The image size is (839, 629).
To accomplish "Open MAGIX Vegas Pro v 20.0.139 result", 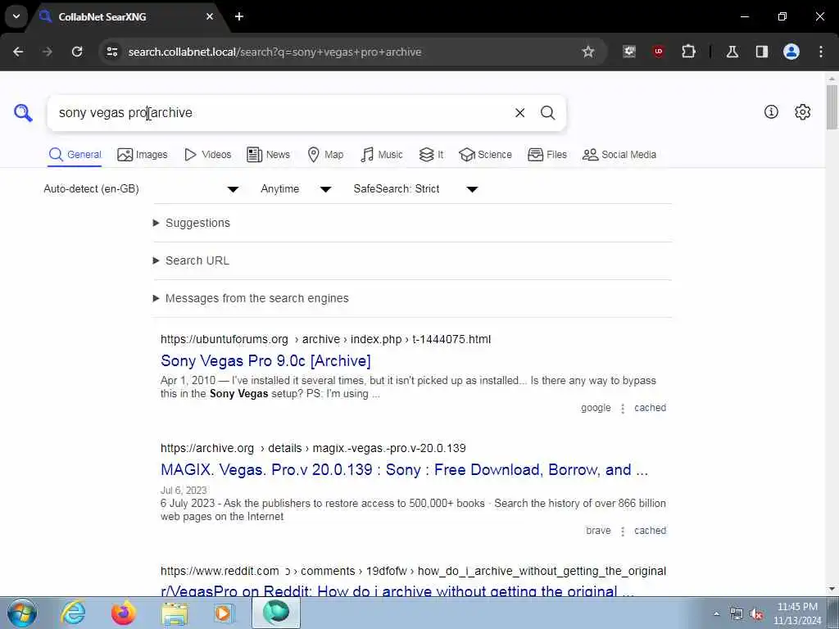I will click(x=405, y=469).
